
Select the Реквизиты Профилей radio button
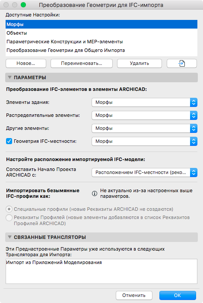(9, 218)
